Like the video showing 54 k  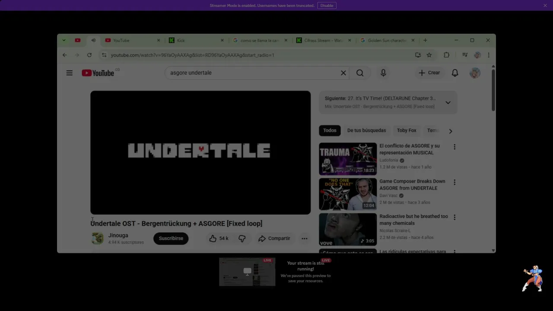coord(219,238)
